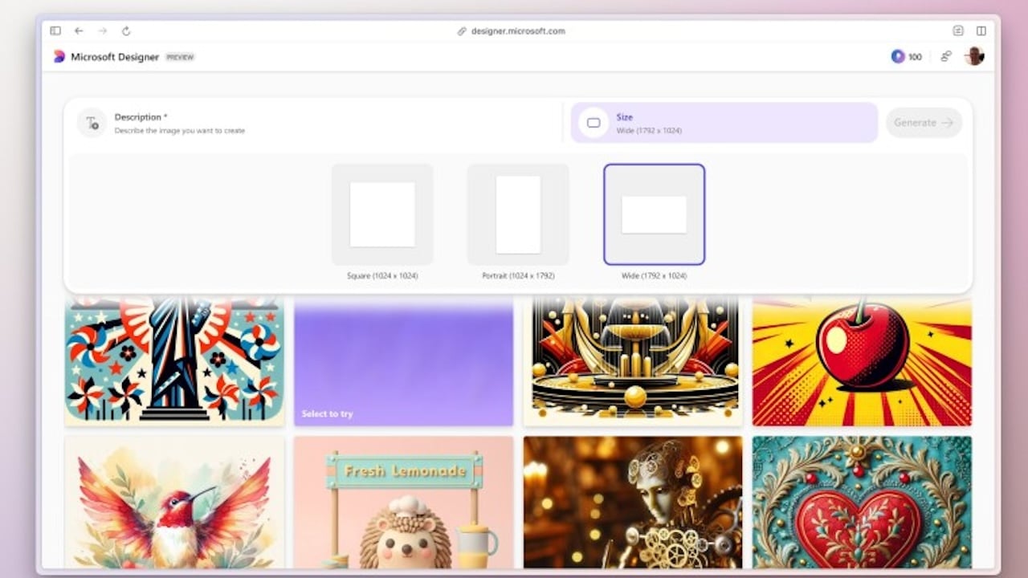Screen dimensions: 1028x578
Task: Click the purple Select to try swatch
Action: coord(403,361)
